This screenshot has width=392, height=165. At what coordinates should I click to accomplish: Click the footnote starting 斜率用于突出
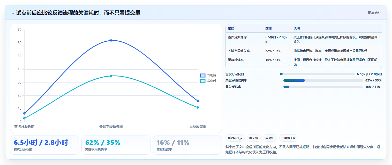tap(303, 149)
